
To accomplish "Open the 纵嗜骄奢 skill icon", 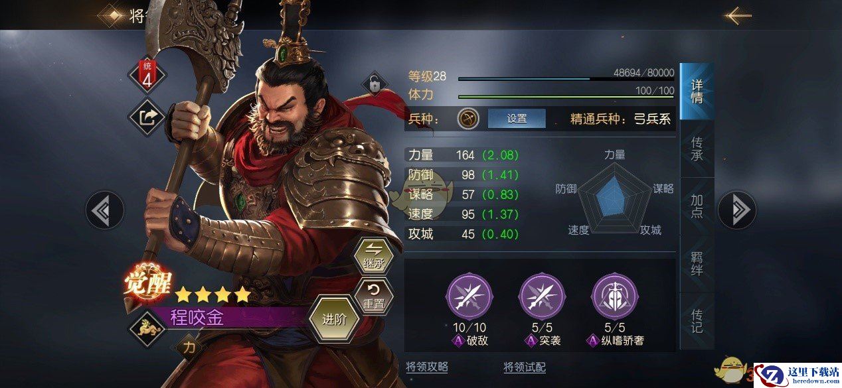I will tap(614, 296).
